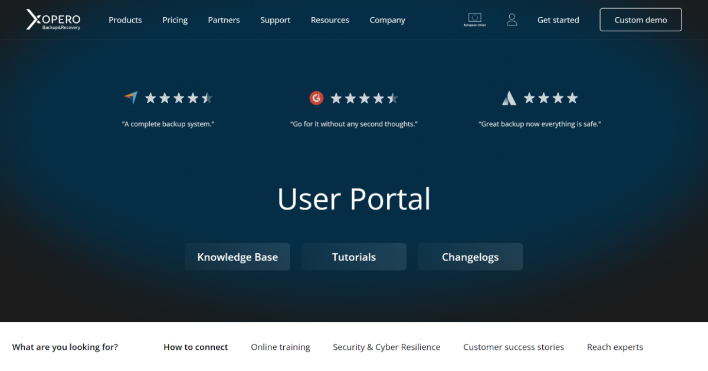Open the Reach experts link
The width and height of the screenshot is (708, 371).
tap(615, 347)
